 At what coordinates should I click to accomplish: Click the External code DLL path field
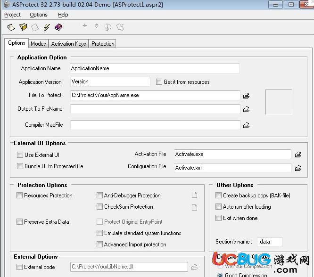click(x=129, y=267)
